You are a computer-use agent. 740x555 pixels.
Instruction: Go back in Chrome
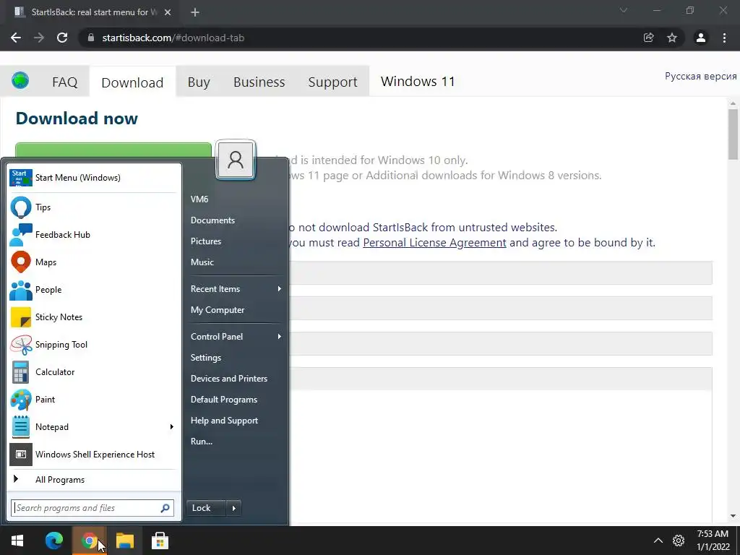point(16,38)
